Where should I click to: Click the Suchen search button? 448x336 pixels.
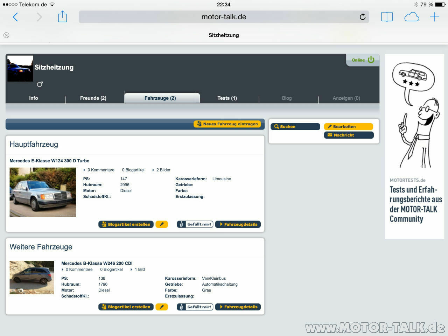click(295, 127)
